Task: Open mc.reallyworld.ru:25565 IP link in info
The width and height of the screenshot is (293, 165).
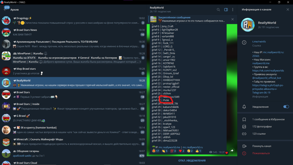Action: (268, 54)
